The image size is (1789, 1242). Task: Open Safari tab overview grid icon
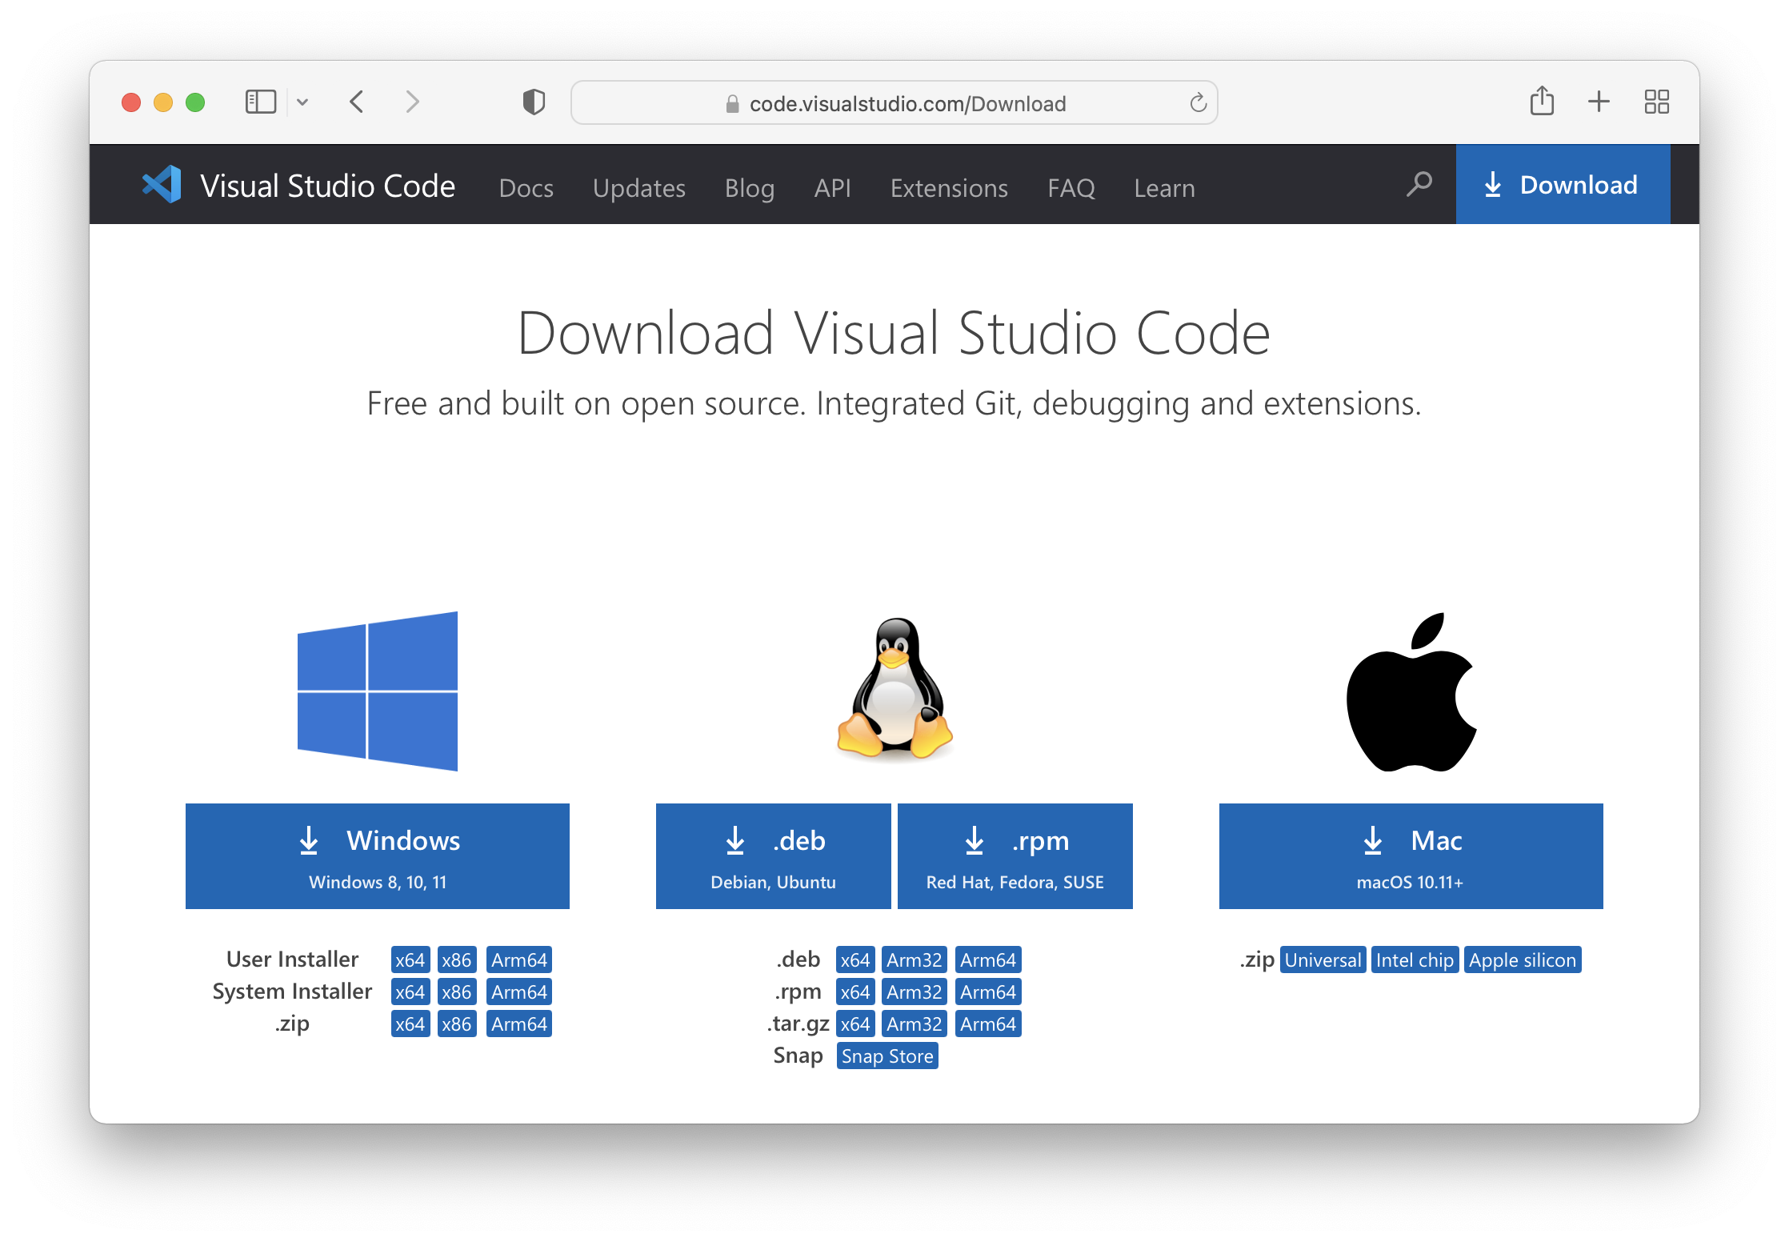[x=1656, y=102]
